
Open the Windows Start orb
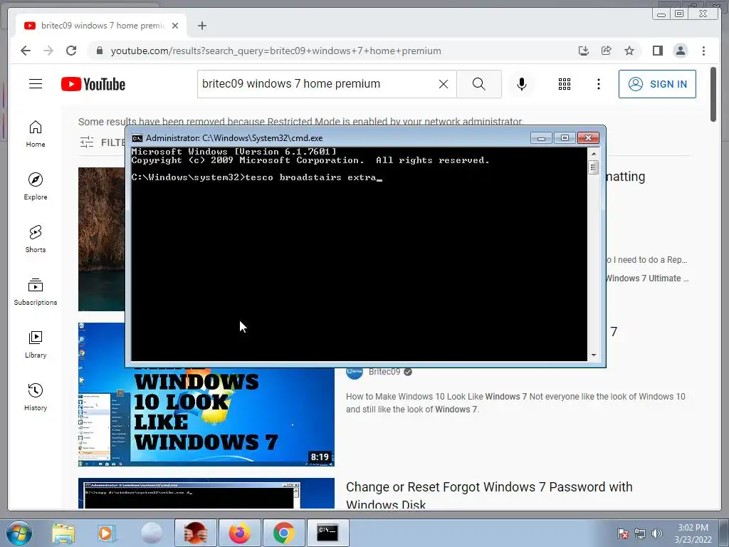click(x=19, y=533)
